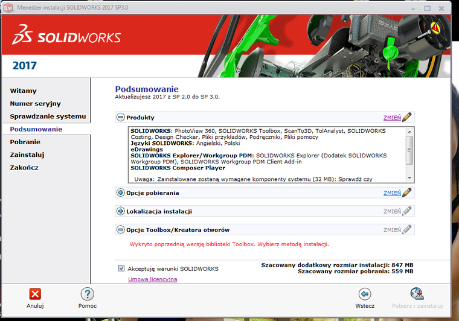Click 'Języki SOLIDWORKS' line in list
The width and height of the screenshot is (459, 321).
pyautogui.click(x=185, y=143)
